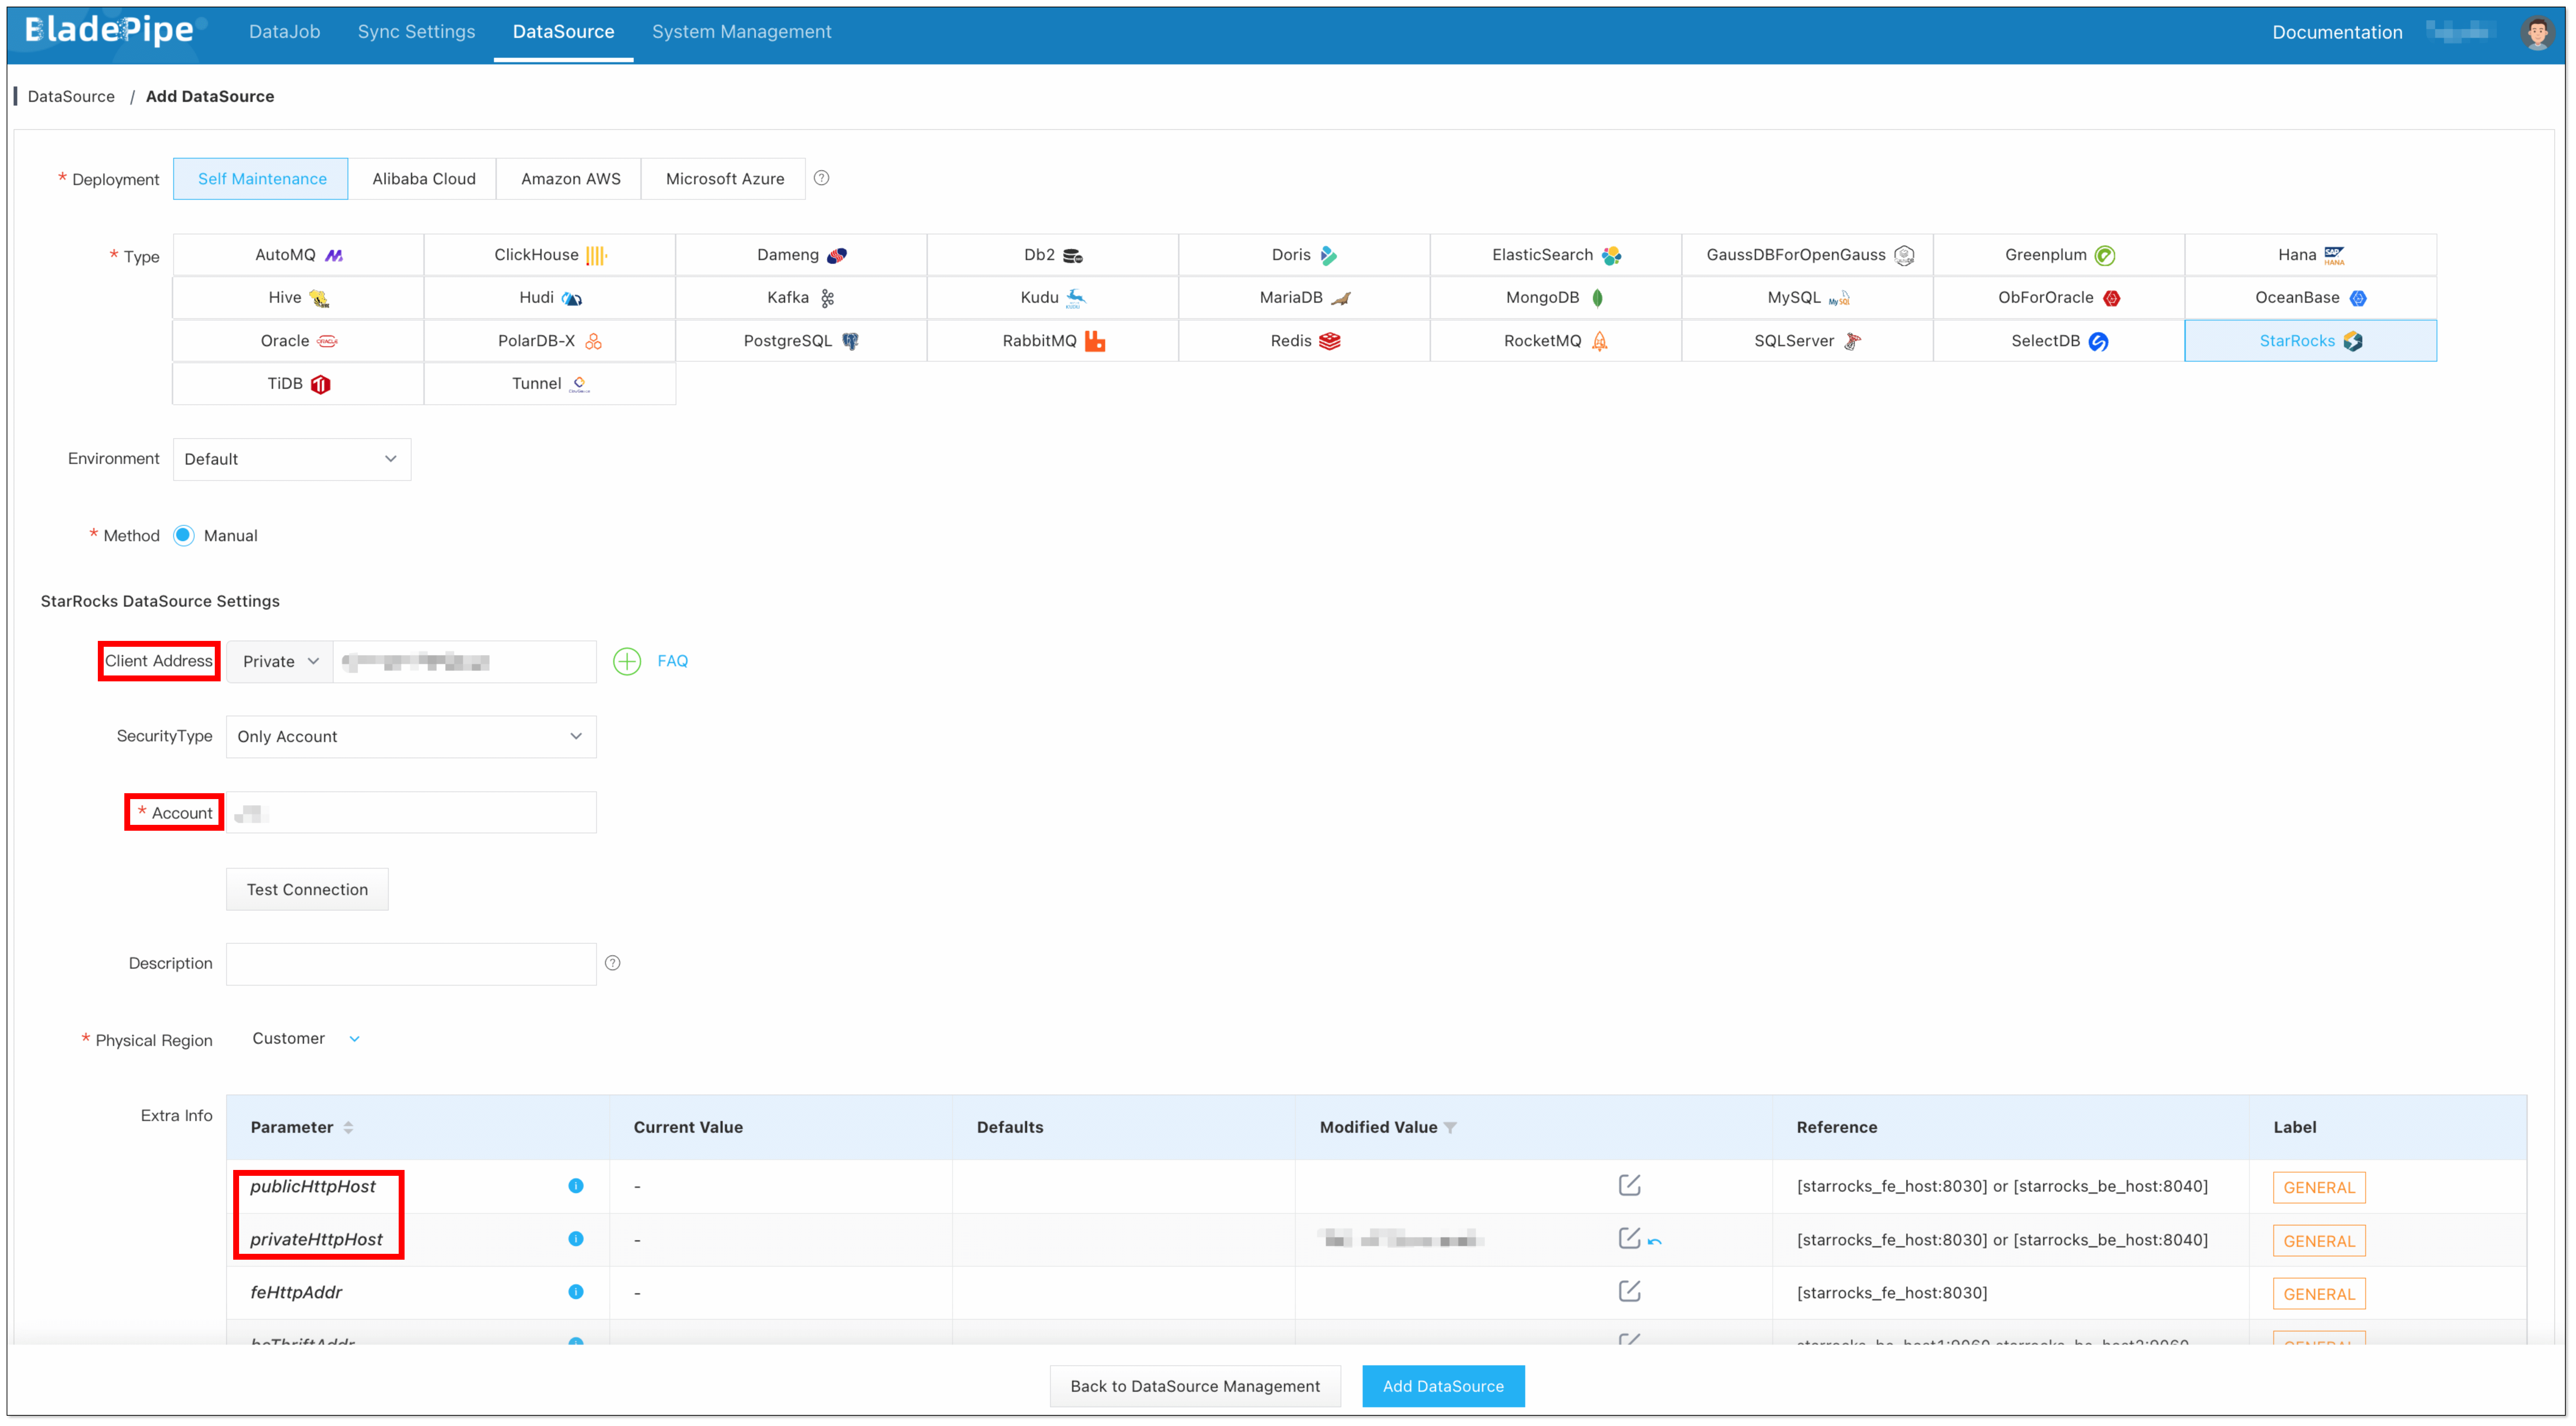Click the undo arrow for privateHttpHost
Screen dimensions: 2576x1426
tap(1655, 1241)
